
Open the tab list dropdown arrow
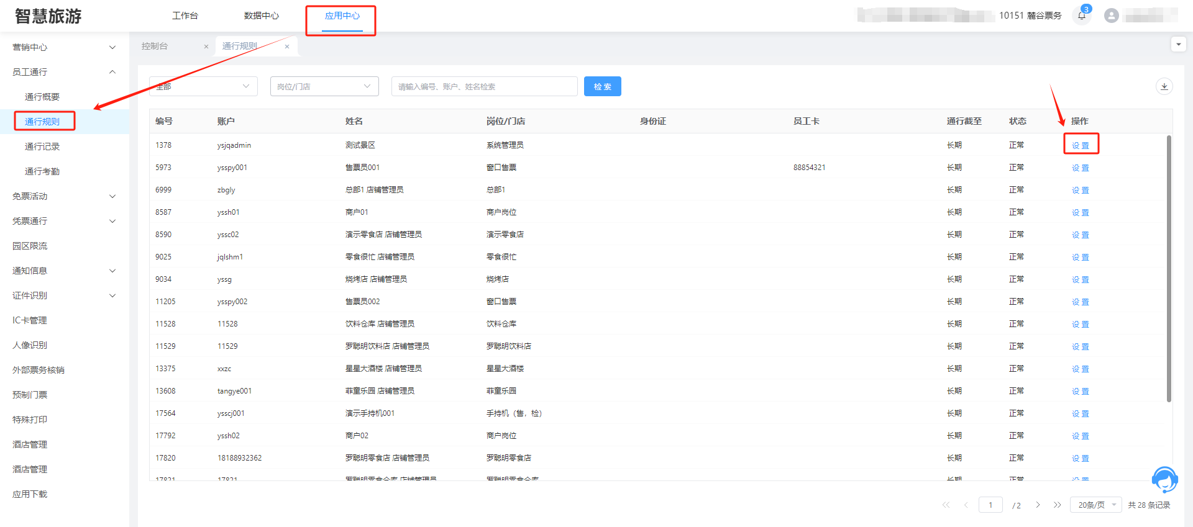1178,45
